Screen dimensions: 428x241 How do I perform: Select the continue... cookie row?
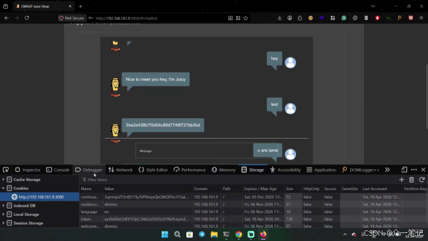point(254,197)
